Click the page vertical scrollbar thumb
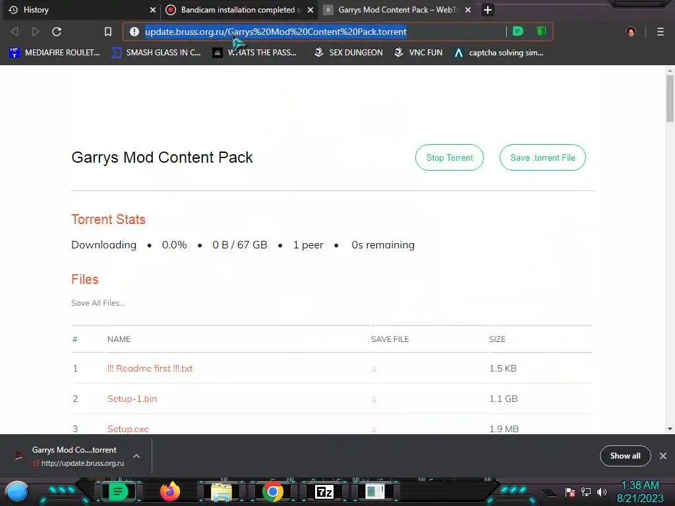 click(x=670, y=98)
